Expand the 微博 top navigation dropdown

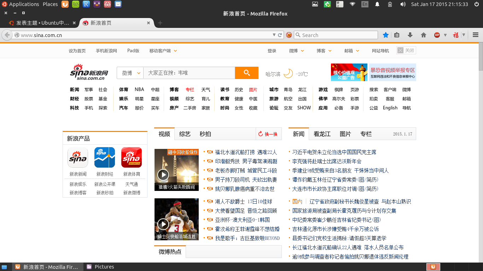tap(302, 51)
